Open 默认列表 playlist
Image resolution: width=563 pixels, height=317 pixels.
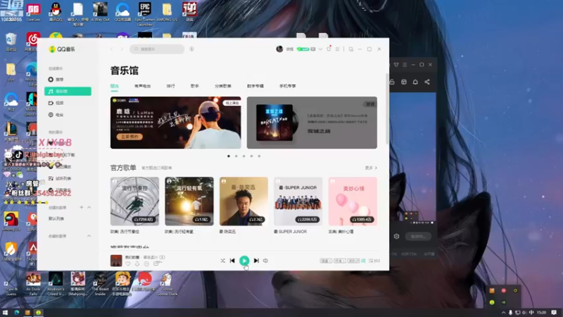(x=56, y=218)
